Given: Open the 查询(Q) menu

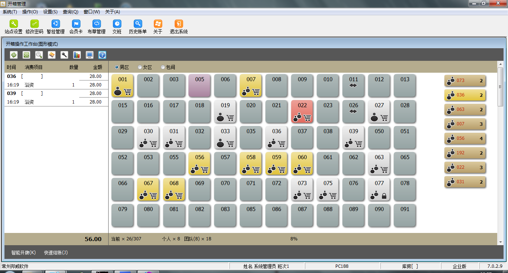Looking at the screenshot, I should (70, 12).
